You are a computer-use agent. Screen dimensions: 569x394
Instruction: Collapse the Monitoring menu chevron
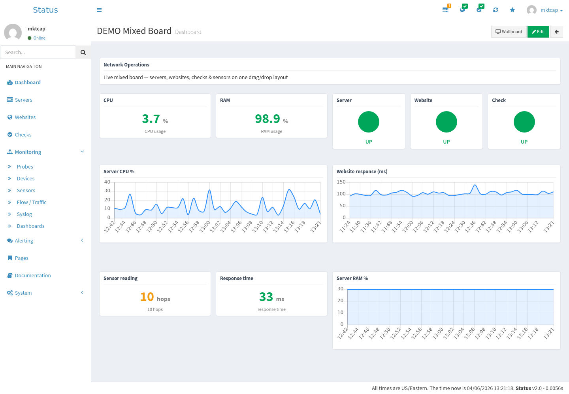[x=82, y=152]
